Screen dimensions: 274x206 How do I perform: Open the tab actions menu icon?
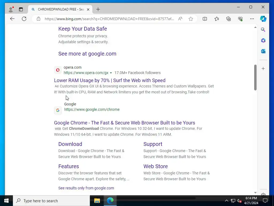click(x=21, y=9)
